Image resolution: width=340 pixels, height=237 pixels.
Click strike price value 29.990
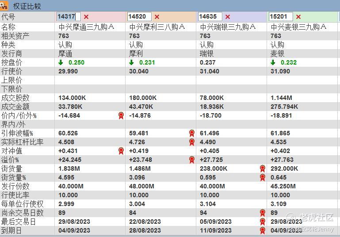point(68,71)
